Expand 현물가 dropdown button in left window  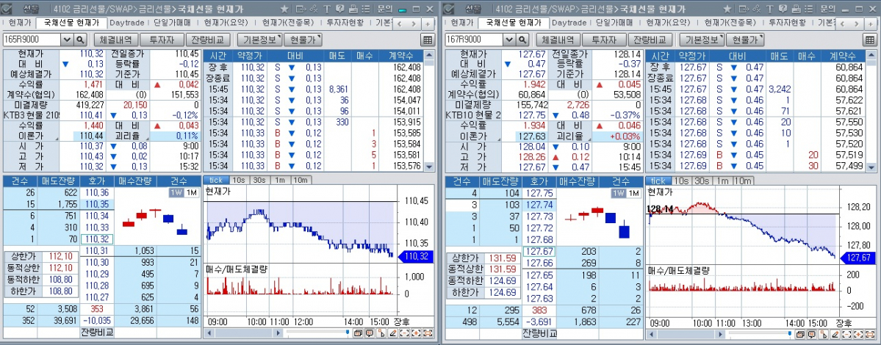303,40
